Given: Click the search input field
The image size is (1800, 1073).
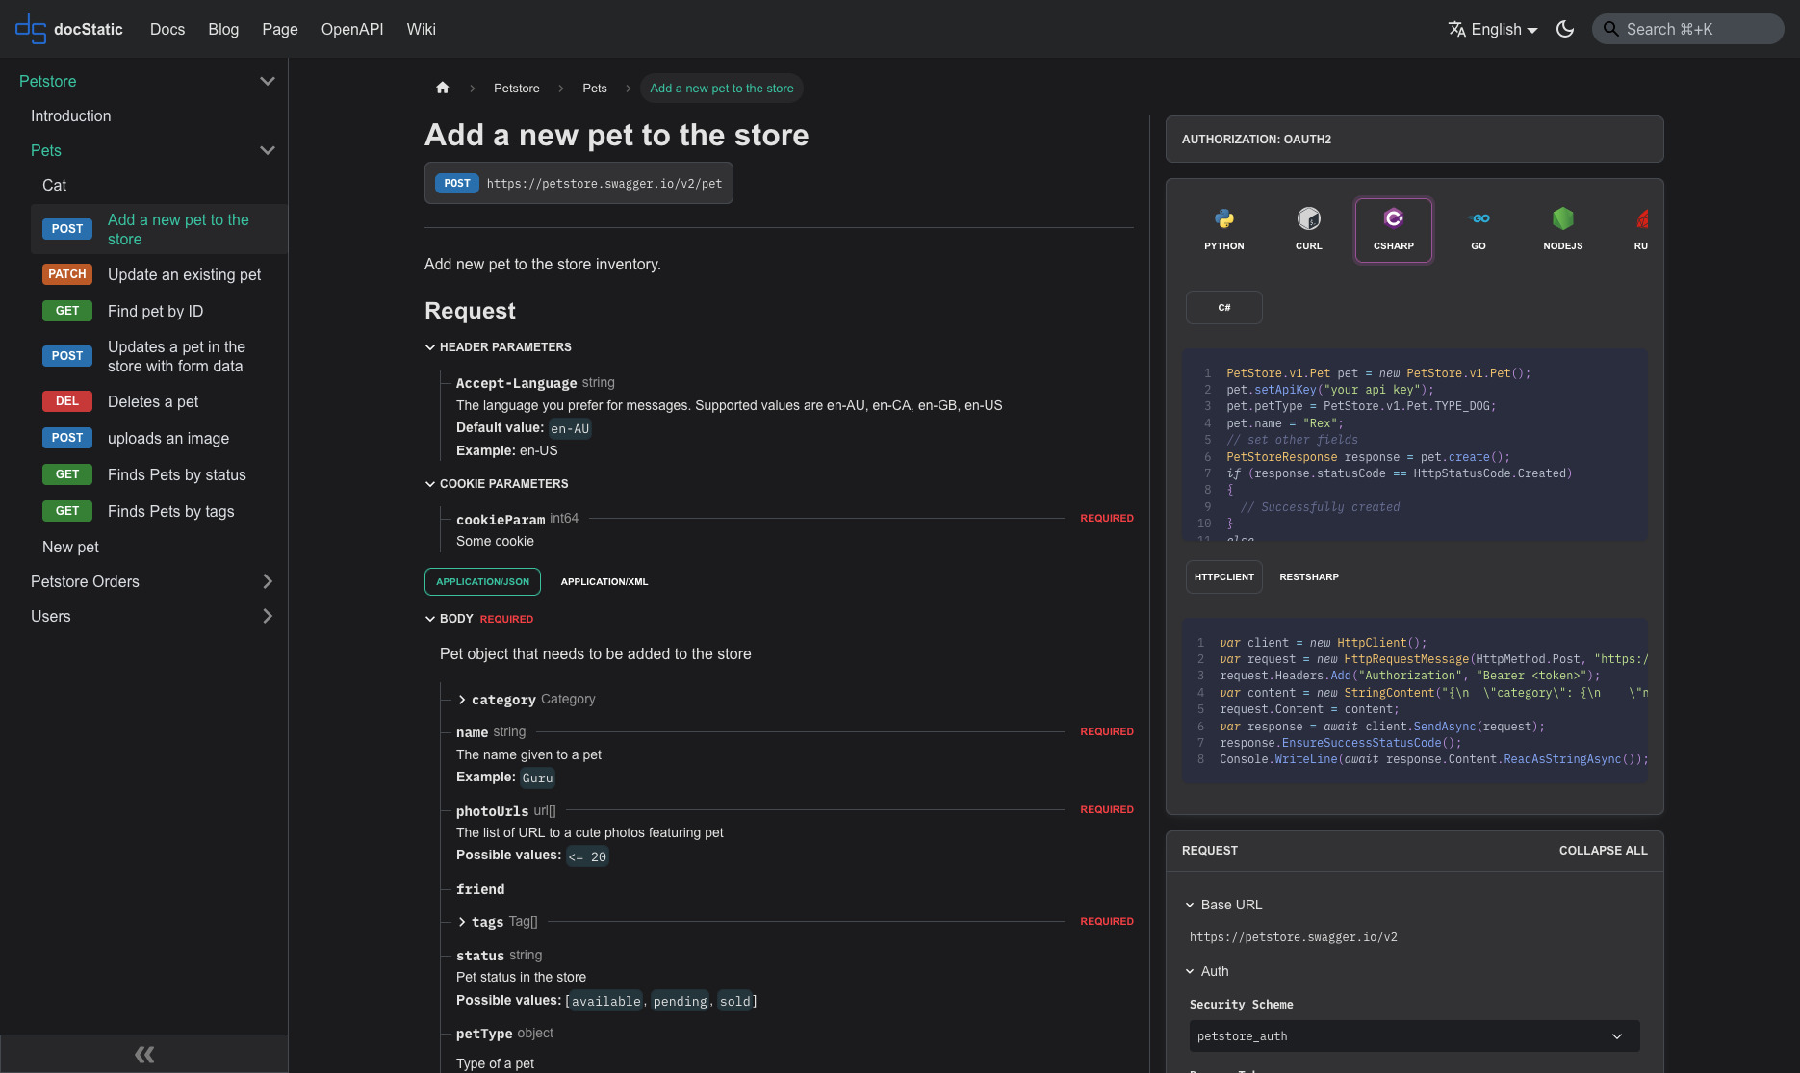Looking at the screenshot, I should point(1687,29).
